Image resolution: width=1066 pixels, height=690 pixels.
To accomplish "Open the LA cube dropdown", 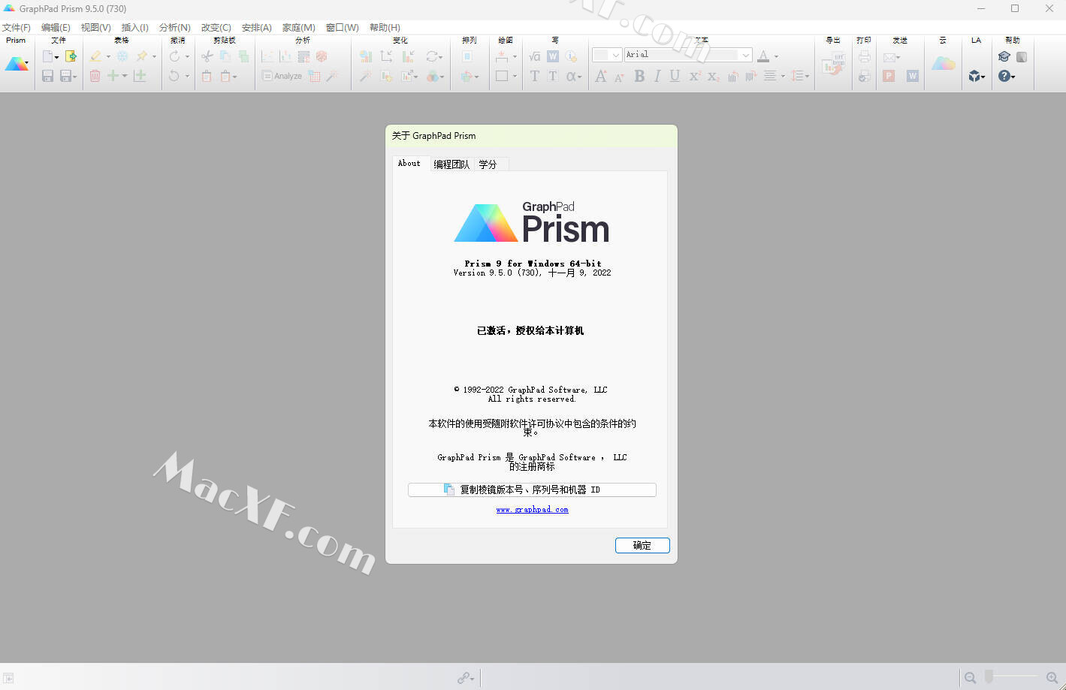I will tap(977, 76).
